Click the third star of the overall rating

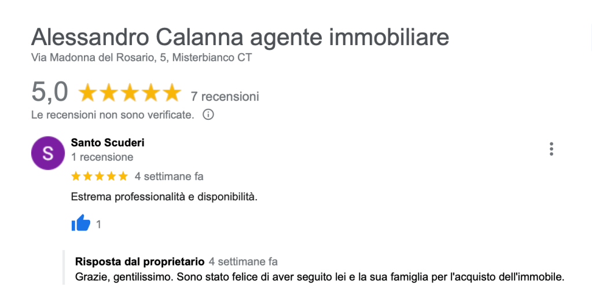point(130,93)
